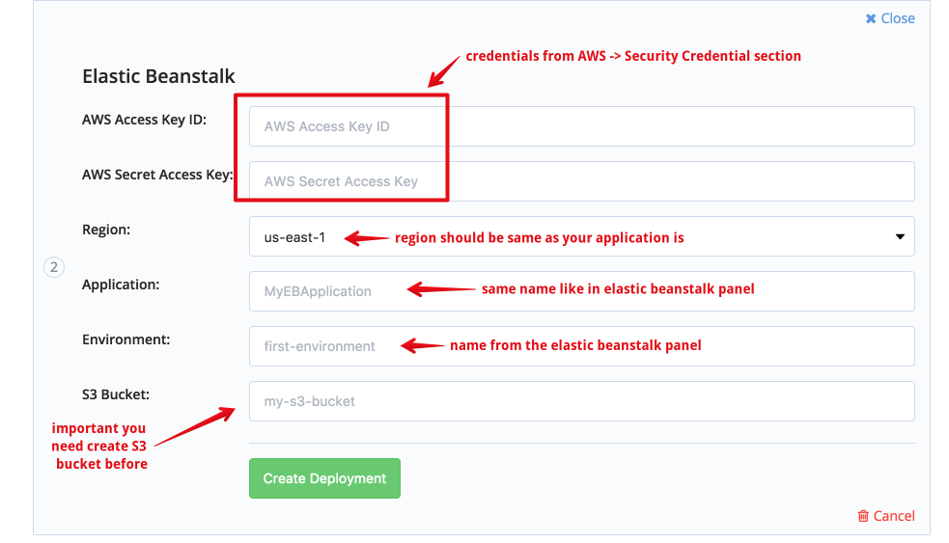
Task: Click the trash icon next to Cancel
Action: tap(863, 516)
